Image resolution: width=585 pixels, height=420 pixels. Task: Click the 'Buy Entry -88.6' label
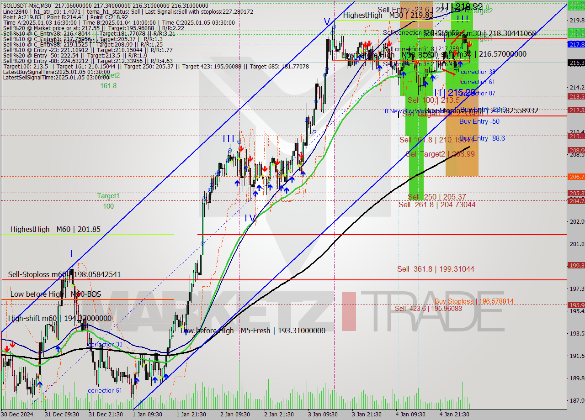point(482,138)
